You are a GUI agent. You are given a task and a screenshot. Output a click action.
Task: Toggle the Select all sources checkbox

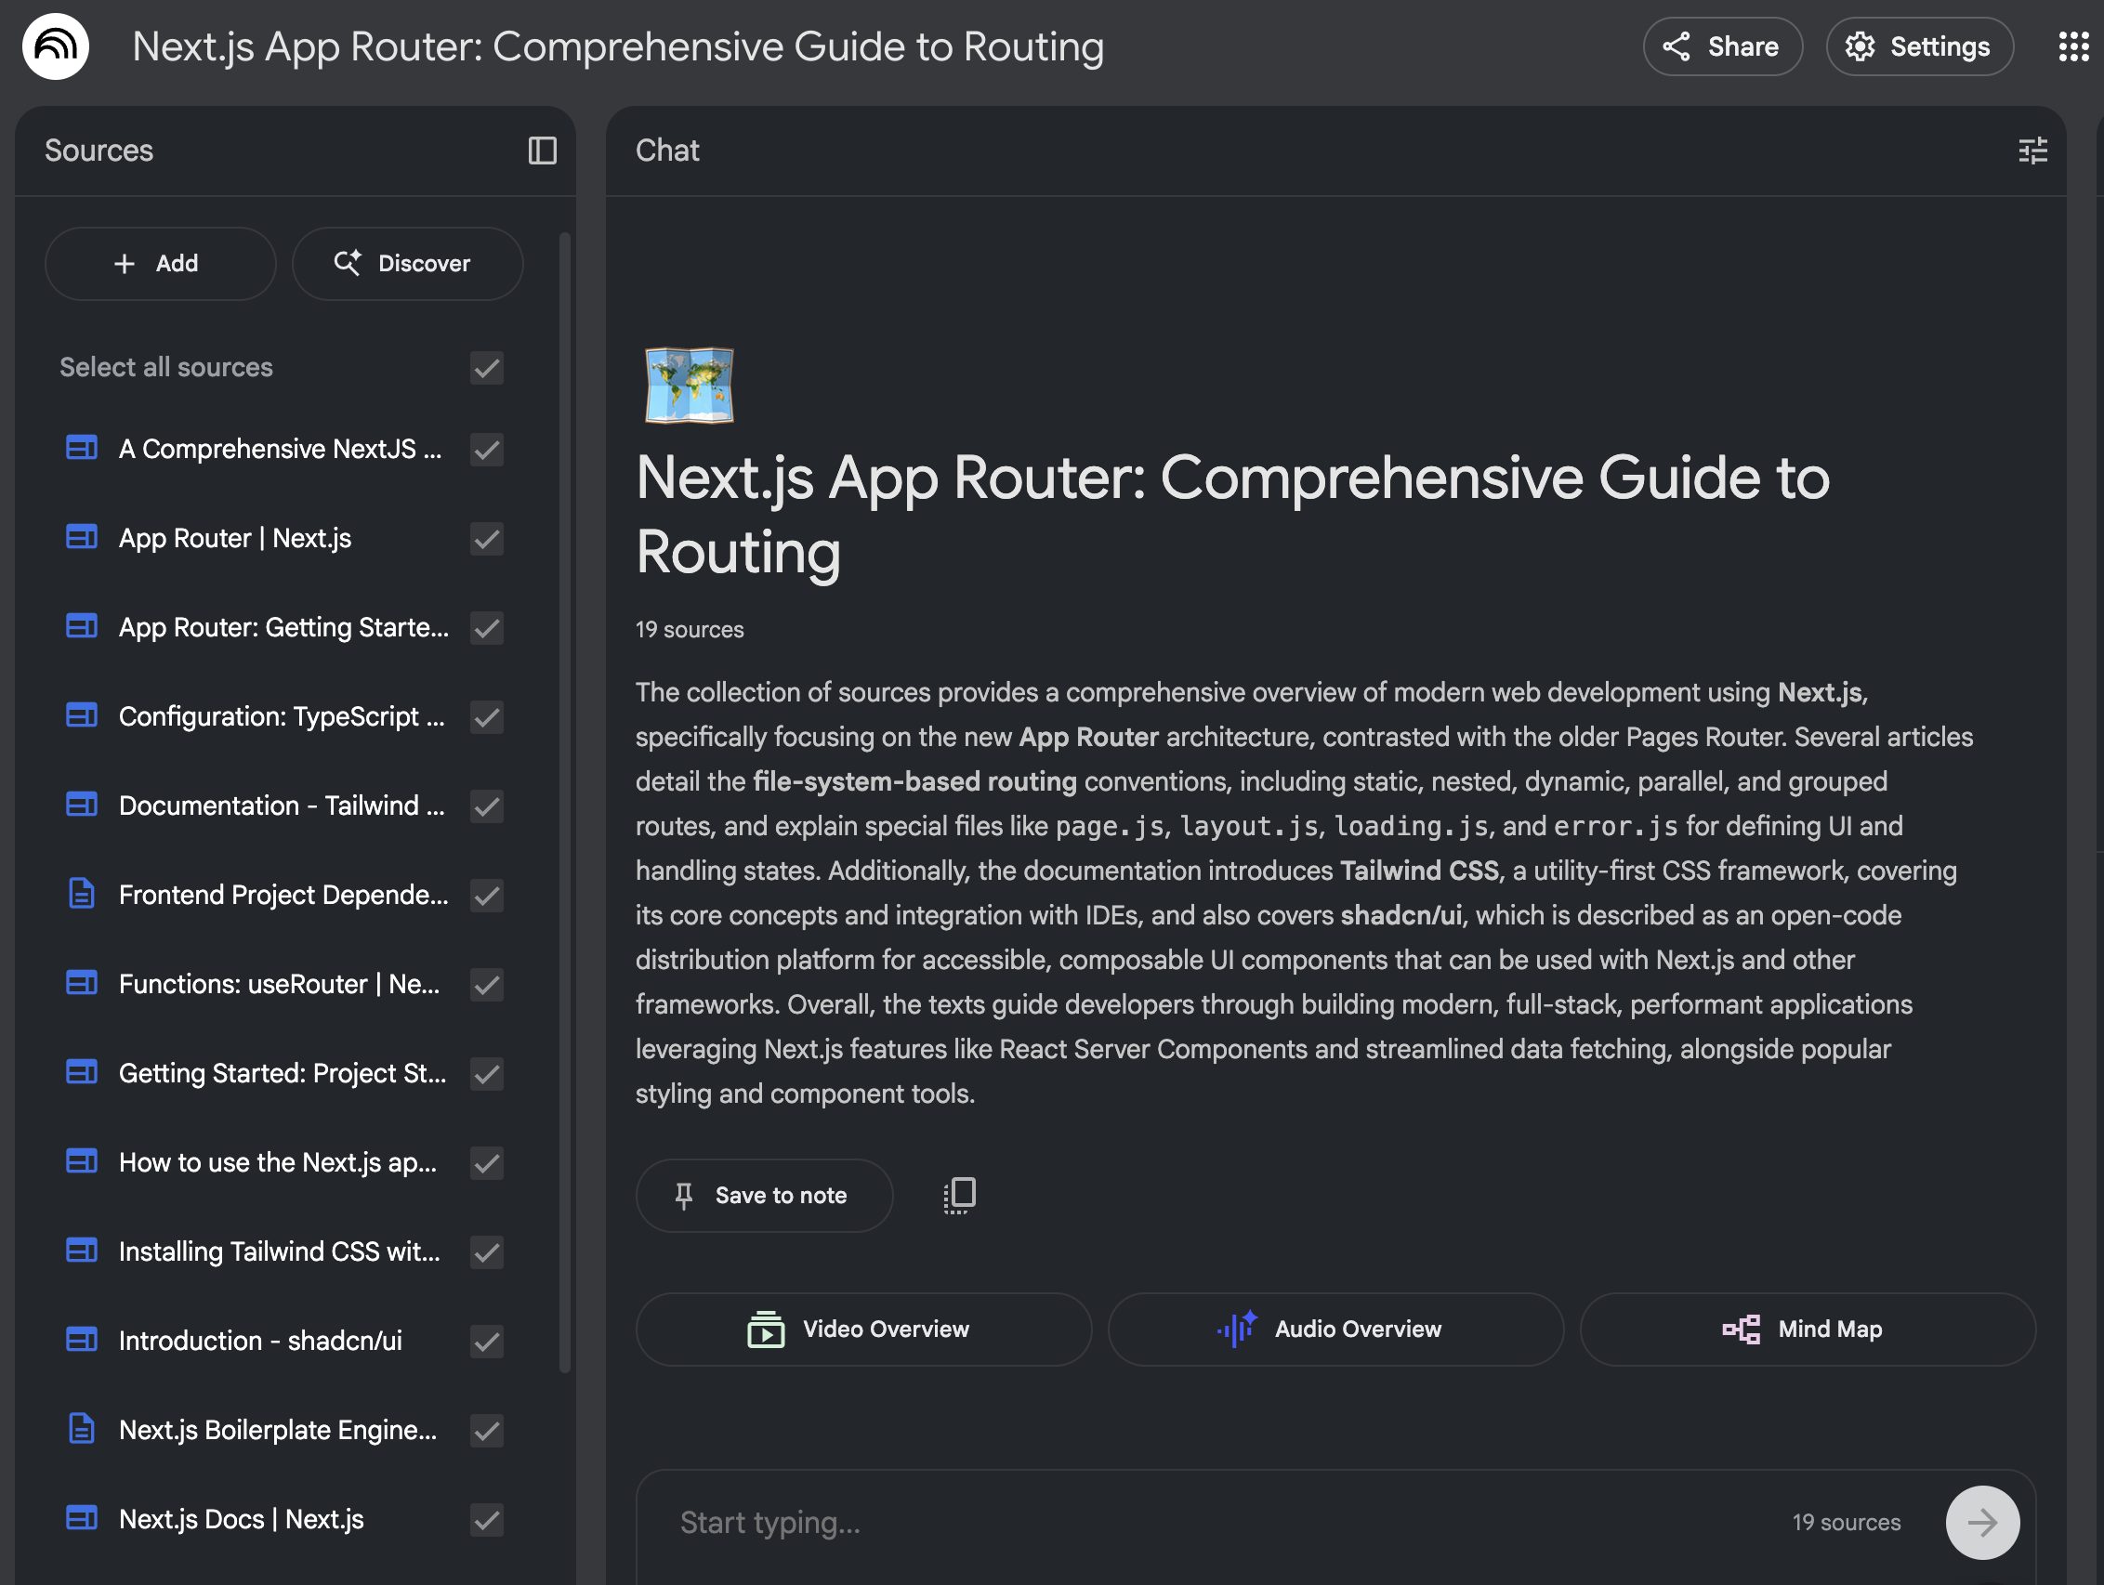(x=487, y=368)
